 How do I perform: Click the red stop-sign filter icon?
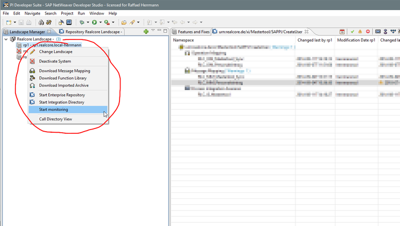pos(367,31)
